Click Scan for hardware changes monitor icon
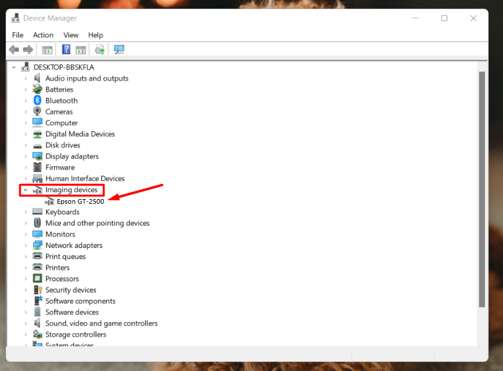The image size is (503, 371). [x=119, y=49]
